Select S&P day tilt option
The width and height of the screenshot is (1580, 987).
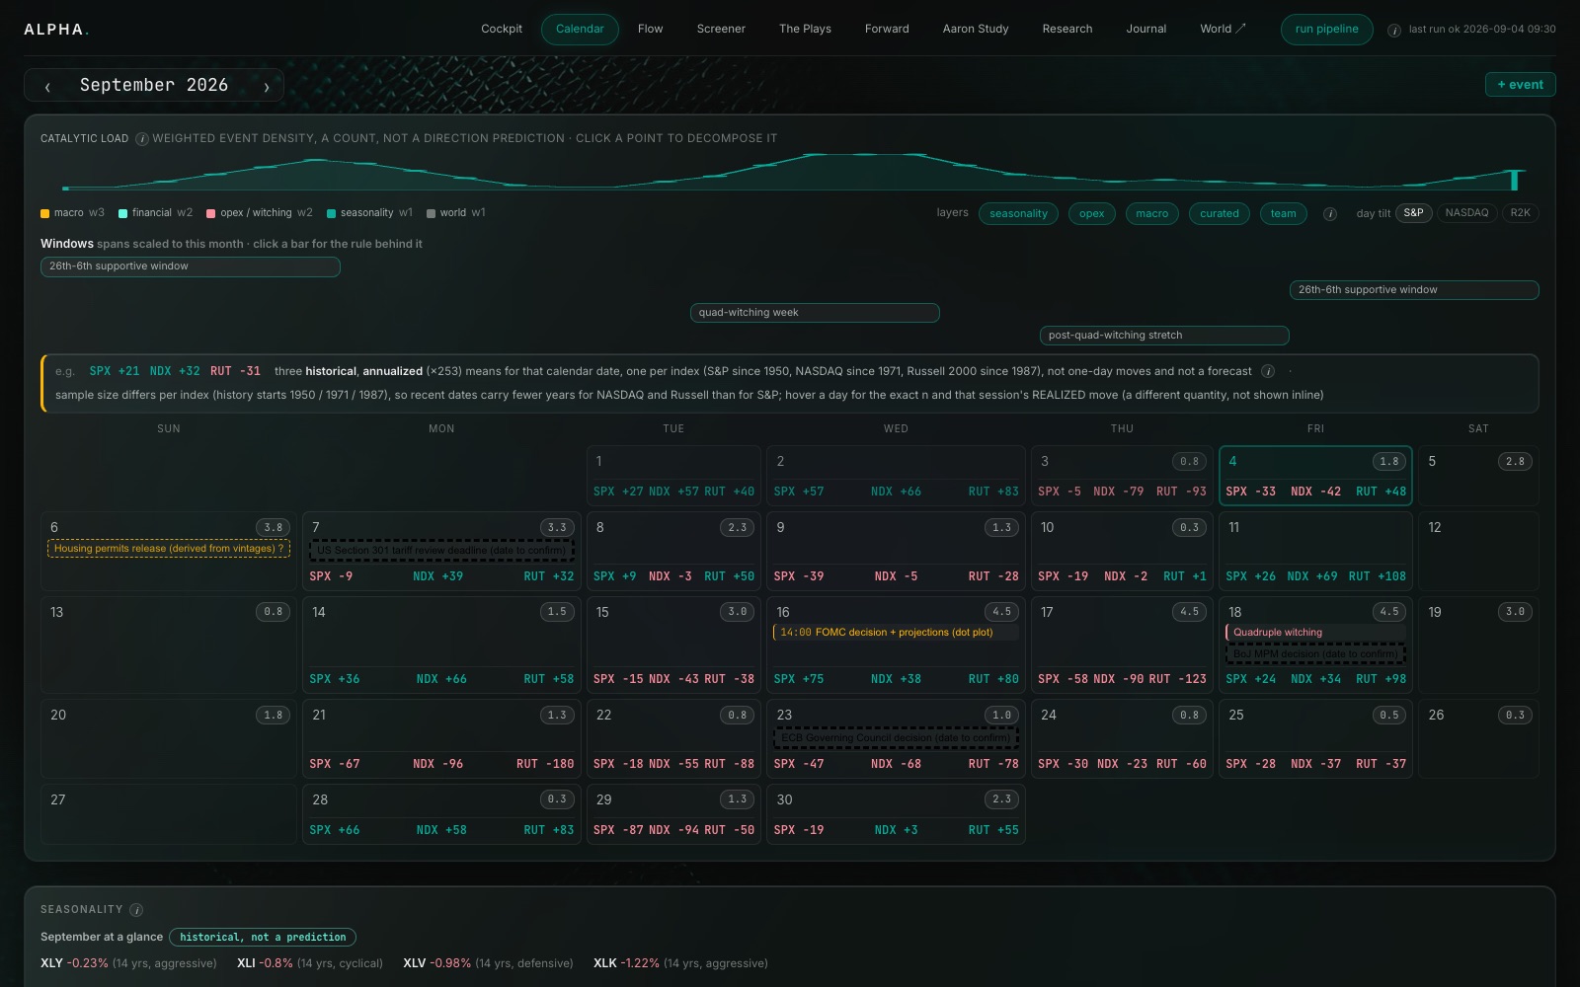pos(1413,213)
